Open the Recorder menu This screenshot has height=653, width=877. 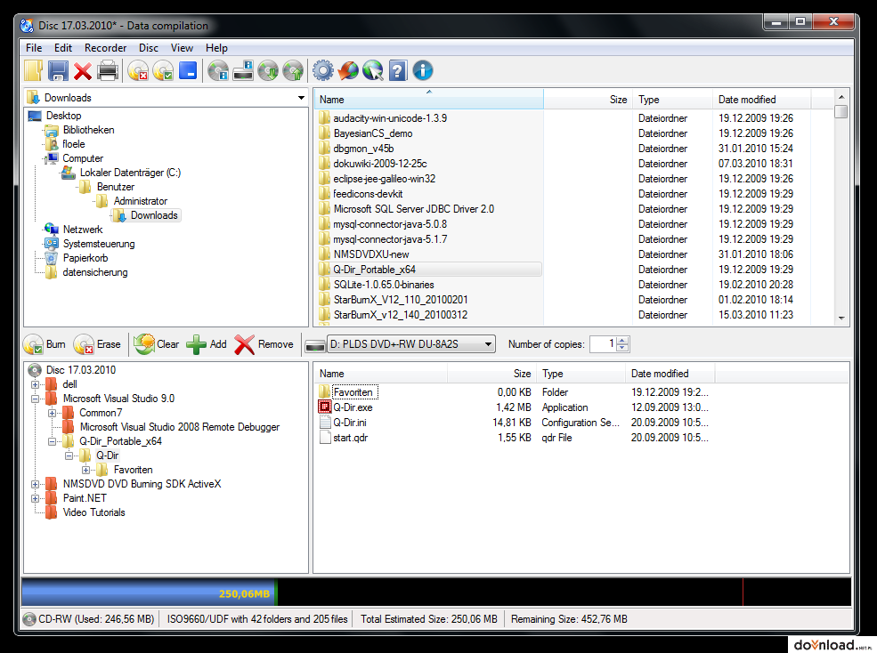[106, 48]
